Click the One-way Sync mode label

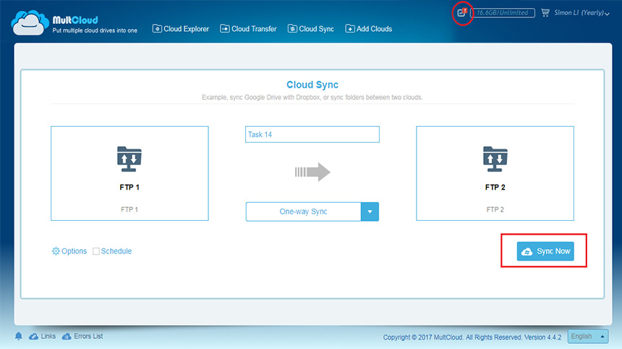[x=304, y=211]
